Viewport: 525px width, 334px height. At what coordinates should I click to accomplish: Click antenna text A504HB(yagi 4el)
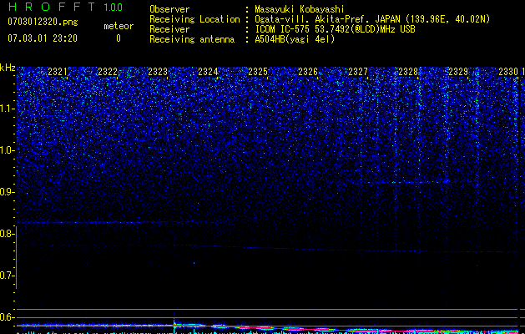(295, 39)
